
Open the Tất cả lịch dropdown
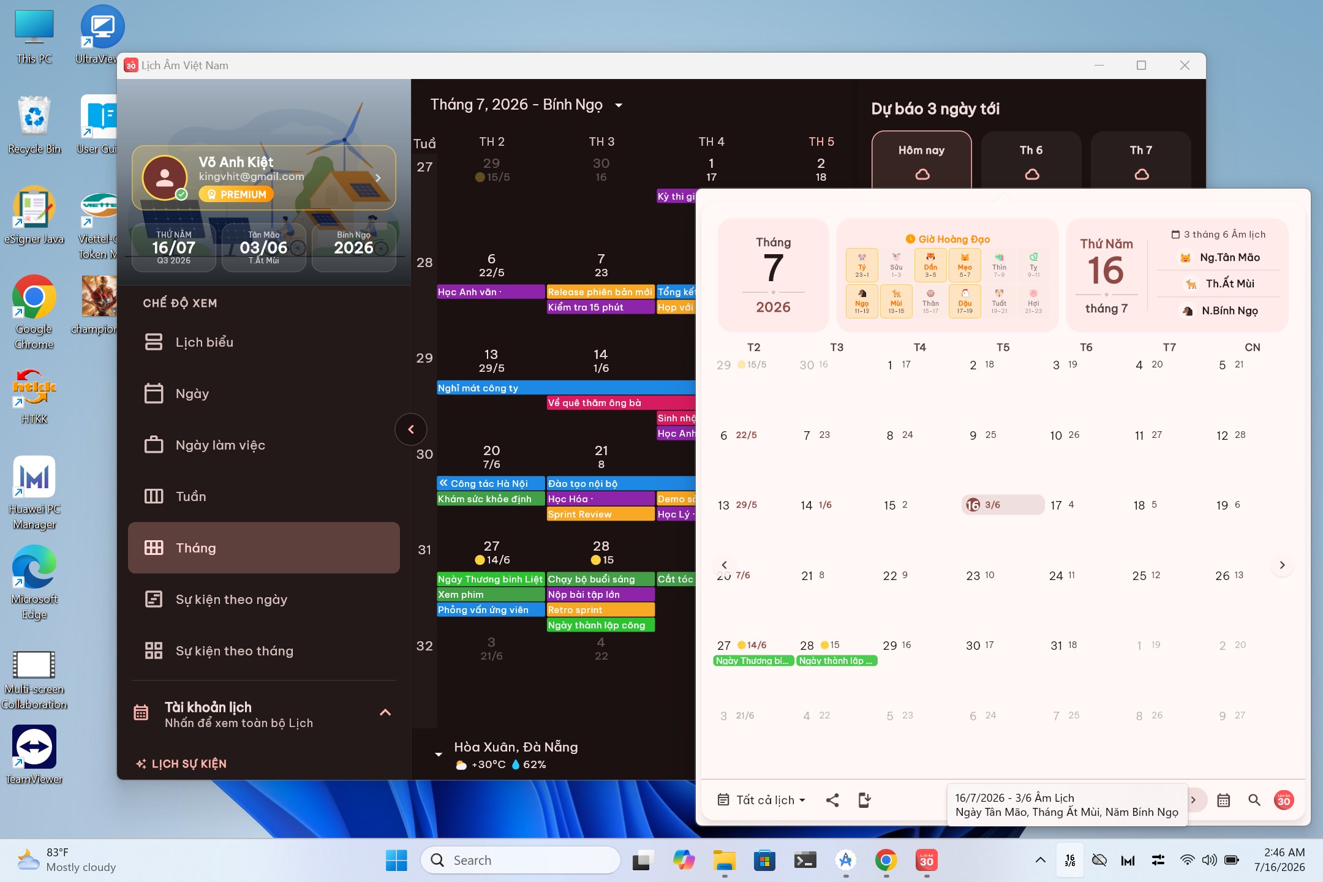point(761,800)
